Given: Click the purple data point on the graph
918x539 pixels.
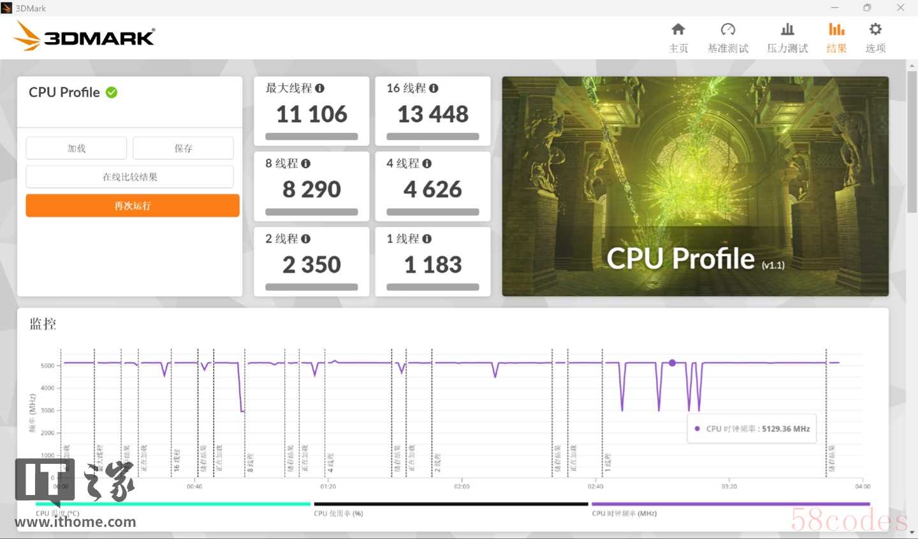Looking at the screenshot, I should pyautogui.click(x=673, y=363).
